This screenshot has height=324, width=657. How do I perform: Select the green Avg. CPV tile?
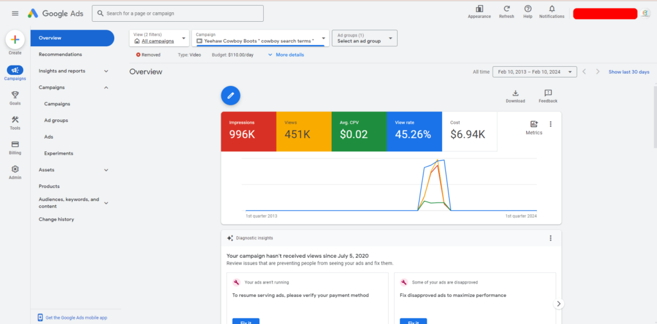click(x=359, y=131)
